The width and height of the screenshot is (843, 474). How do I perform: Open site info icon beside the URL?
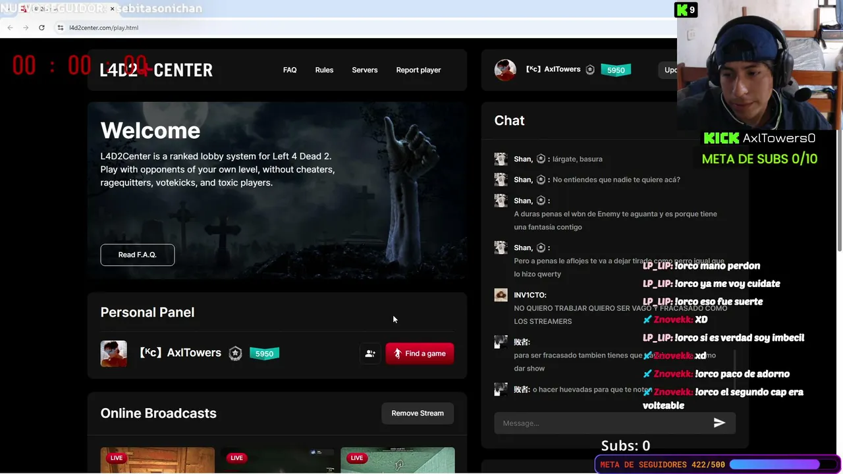(x=61, y=28)
